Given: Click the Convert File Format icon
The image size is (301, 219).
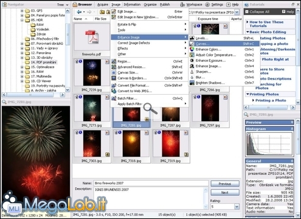Looking at the screenshot, I should (114, 86).
